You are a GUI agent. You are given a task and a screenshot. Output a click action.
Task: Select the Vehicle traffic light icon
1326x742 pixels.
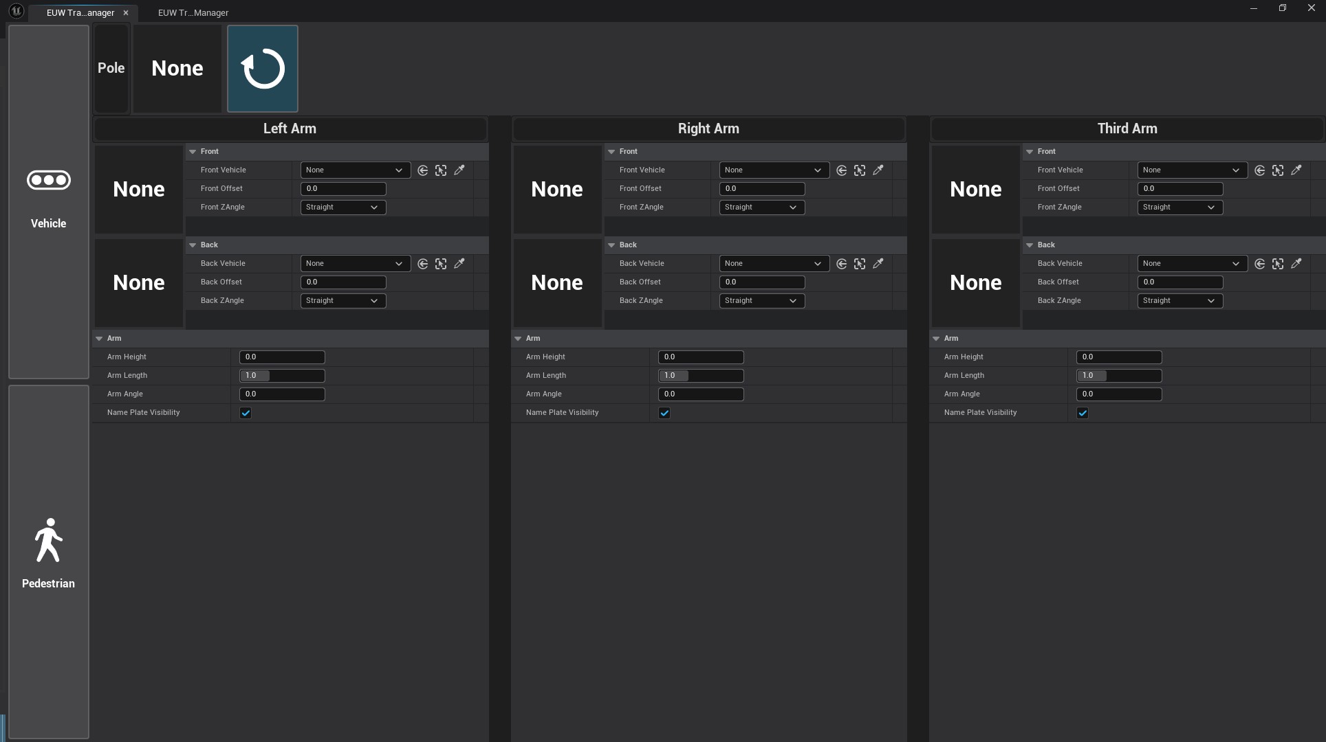pos(48,181)
